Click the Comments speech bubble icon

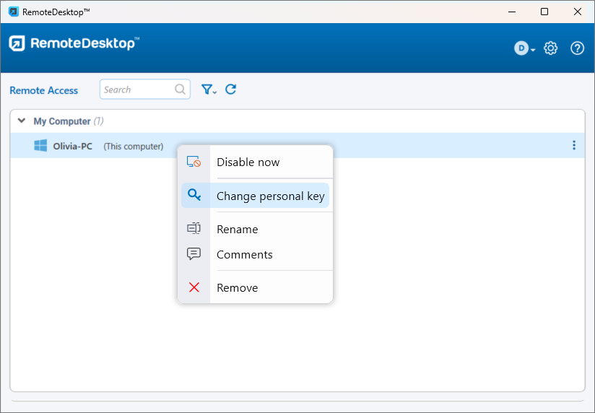tap(194, 254)
